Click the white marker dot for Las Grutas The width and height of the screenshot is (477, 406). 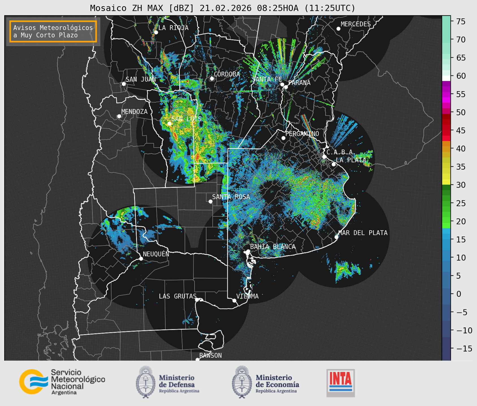pos(197,300)
